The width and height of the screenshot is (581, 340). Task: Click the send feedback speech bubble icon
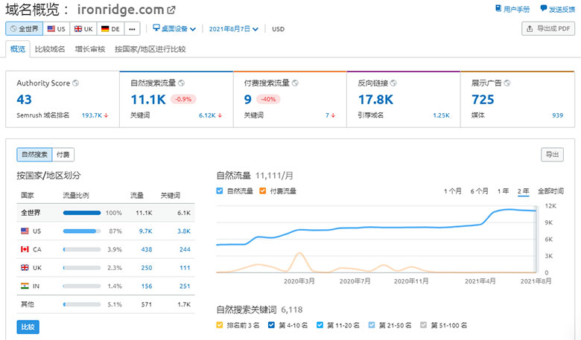coord(543,8)
